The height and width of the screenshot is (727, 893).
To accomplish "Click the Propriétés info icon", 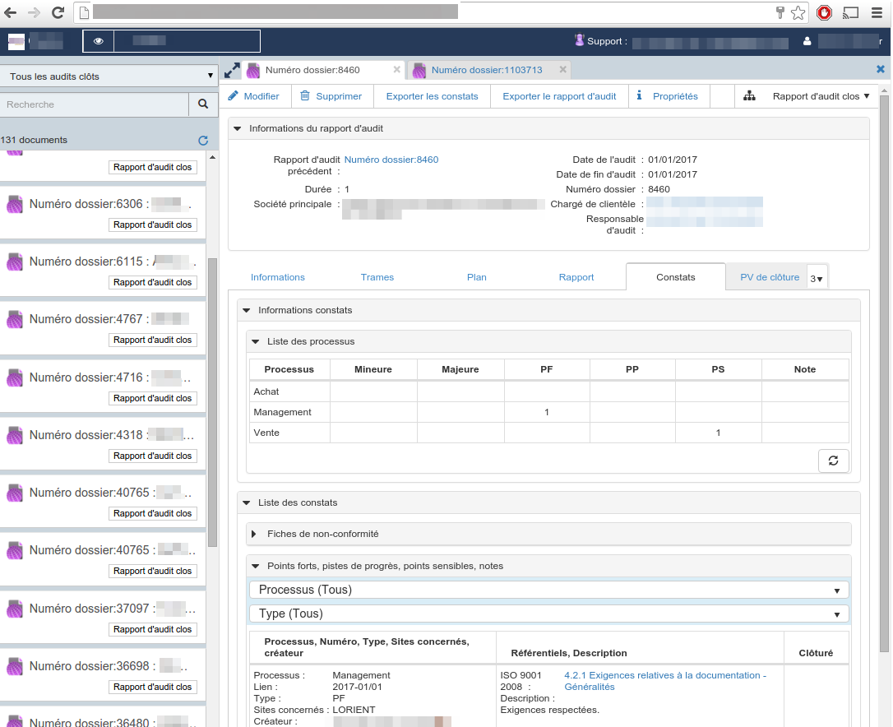I will coord(639,95).
